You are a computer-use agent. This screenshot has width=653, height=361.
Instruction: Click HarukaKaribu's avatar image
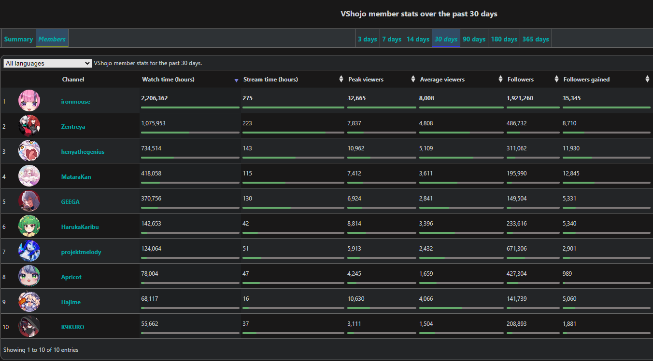(29, 226)
